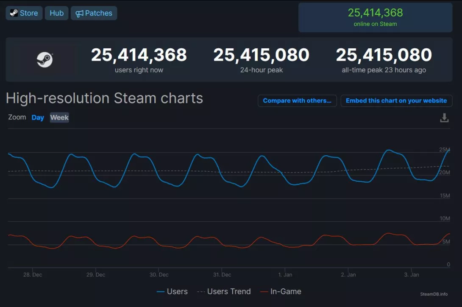The image size is (462, 307).
Task: Click Compare with others button
Action: click(297, 101)
